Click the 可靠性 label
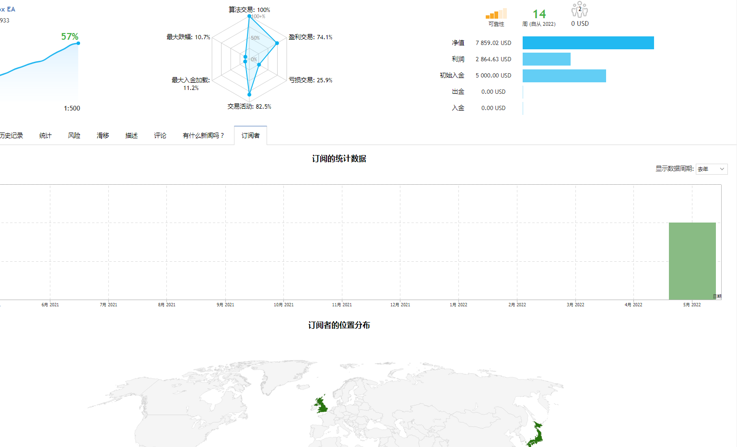 [496, 24]
